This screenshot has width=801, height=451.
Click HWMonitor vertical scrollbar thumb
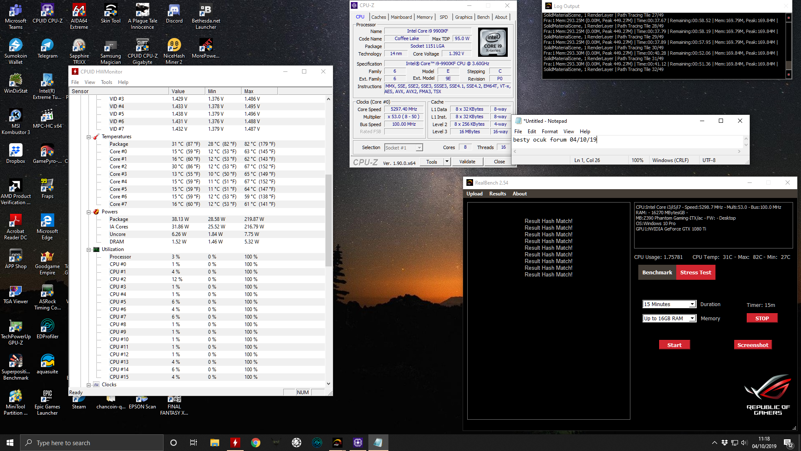coord(328,220)
